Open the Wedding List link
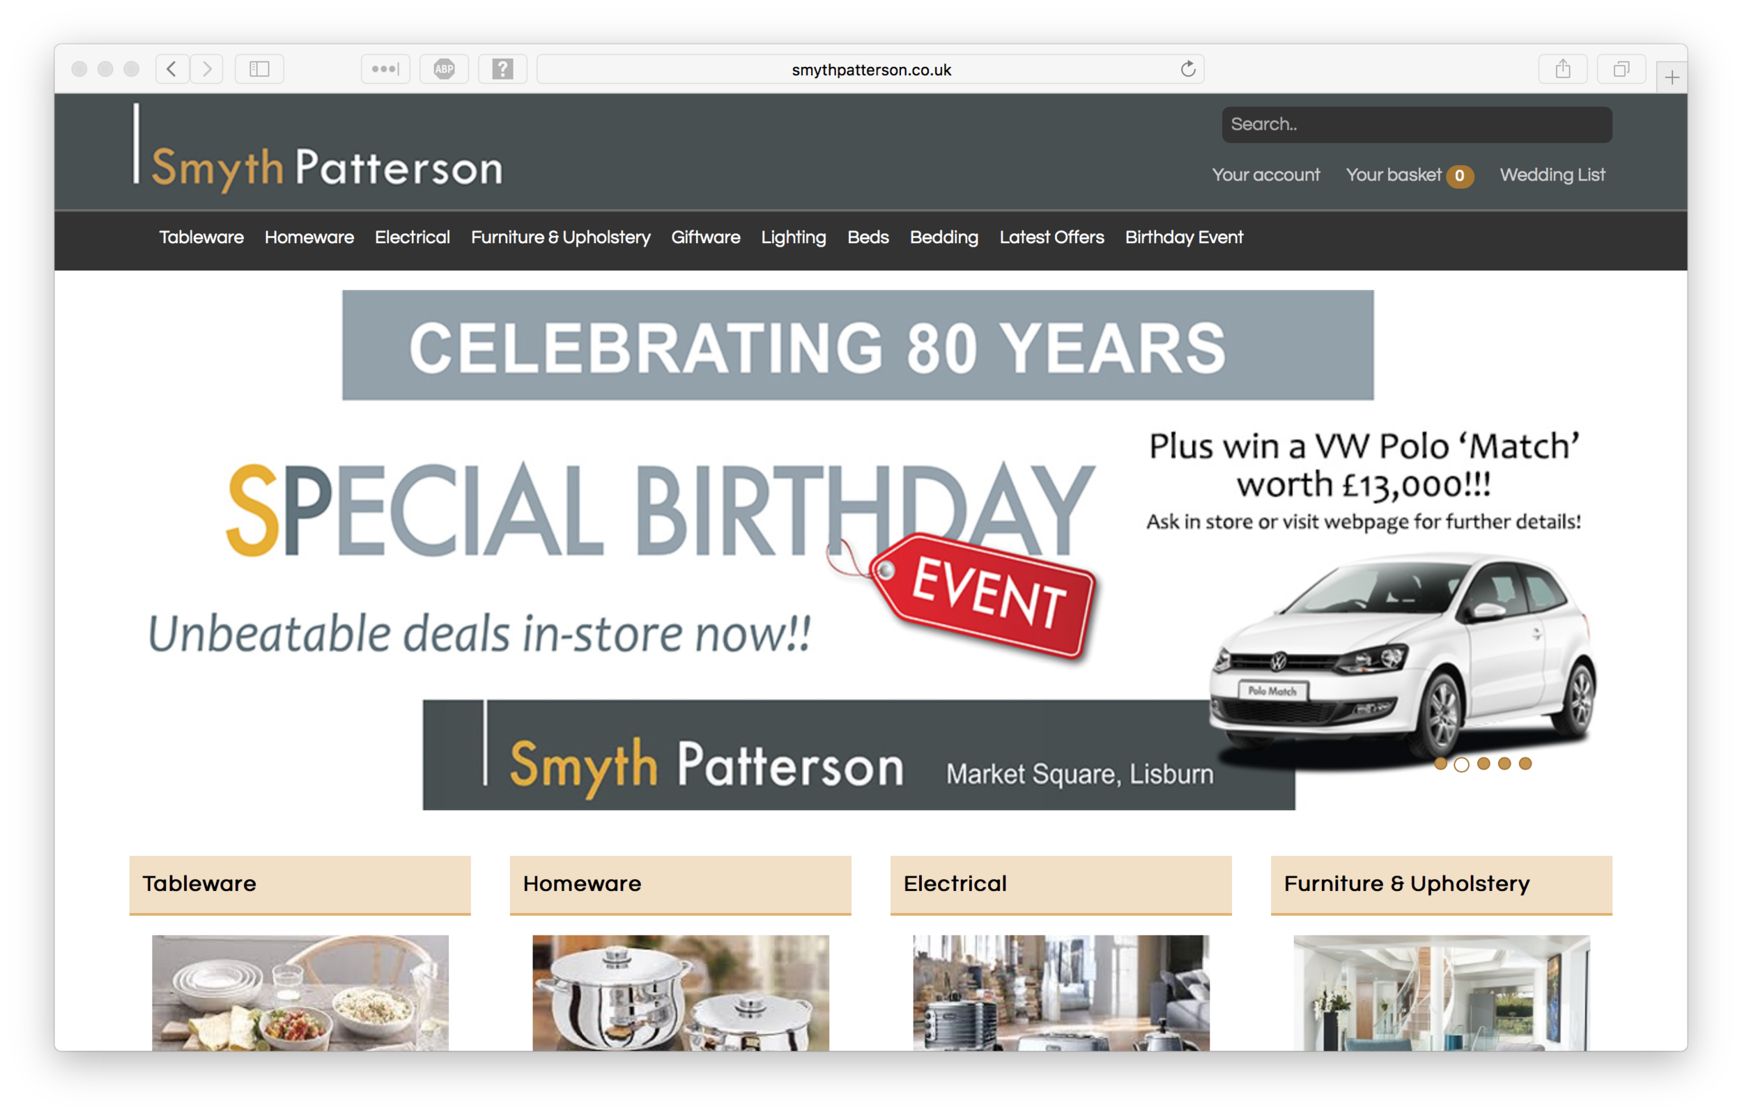 pos(1552,175)
